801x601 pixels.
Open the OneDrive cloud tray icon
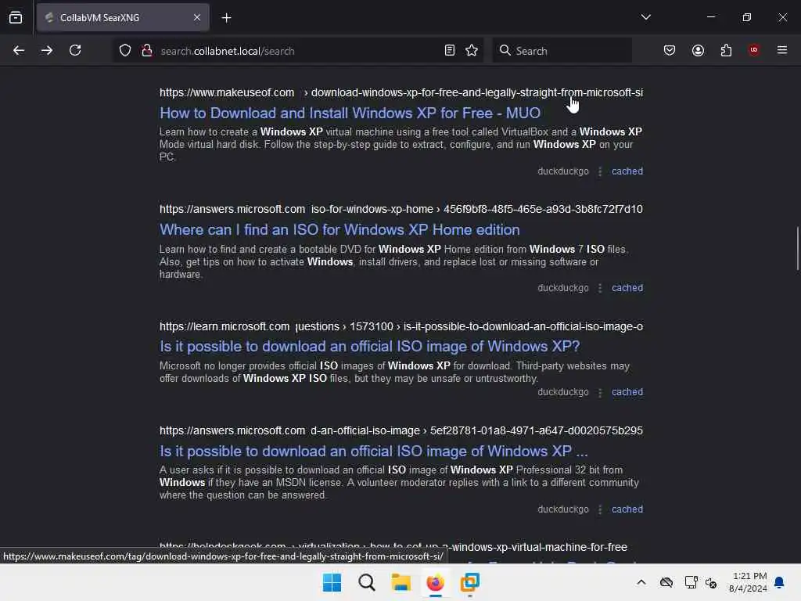666,582
